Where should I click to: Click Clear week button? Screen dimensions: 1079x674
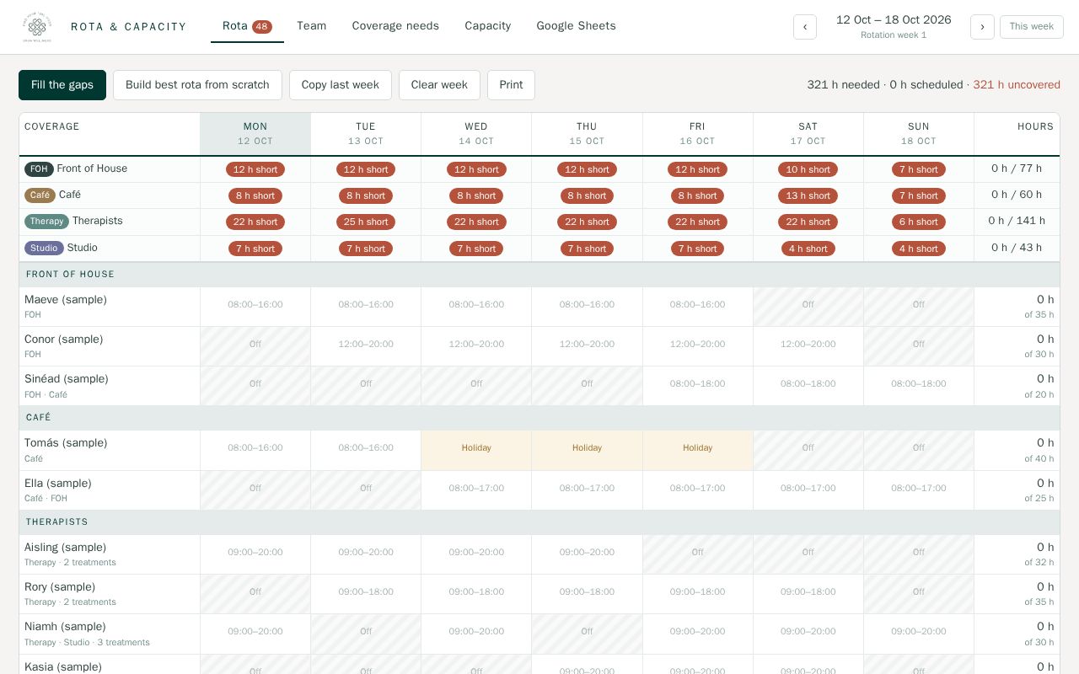click(439, 85)
